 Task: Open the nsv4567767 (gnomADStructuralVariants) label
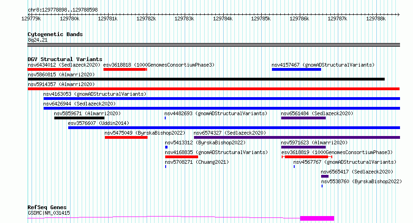coord(345,162)
